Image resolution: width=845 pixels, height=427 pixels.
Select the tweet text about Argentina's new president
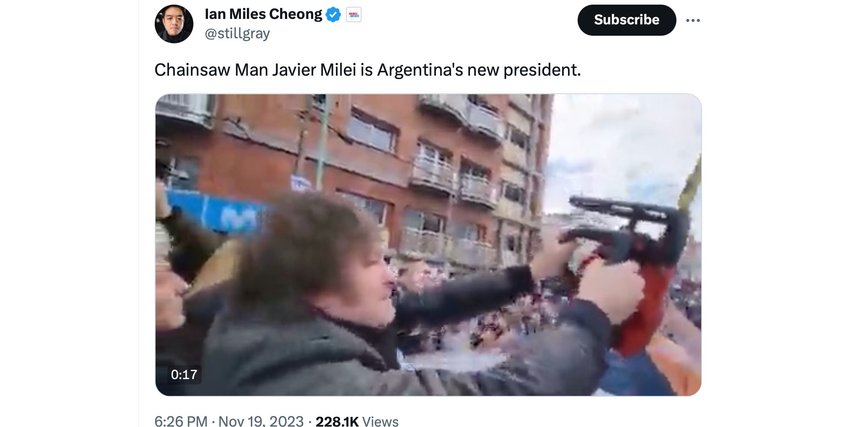pyautogui.click(x=367, y=70)
